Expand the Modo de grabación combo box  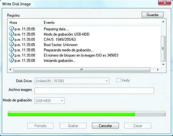click(49, 101)
